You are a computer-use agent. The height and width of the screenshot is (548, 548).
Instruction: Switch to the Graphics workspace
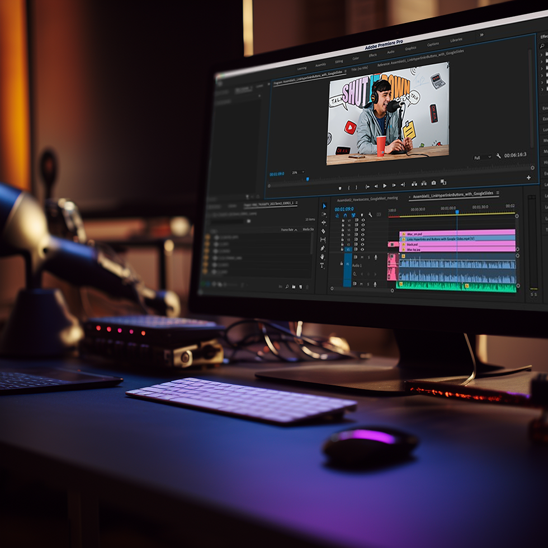tap(410, 48)
